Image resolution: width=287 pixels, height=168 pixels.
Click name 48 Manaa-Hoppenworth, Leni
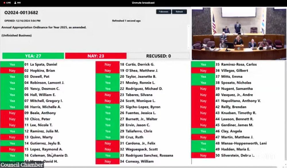click(x=241, y=143)
